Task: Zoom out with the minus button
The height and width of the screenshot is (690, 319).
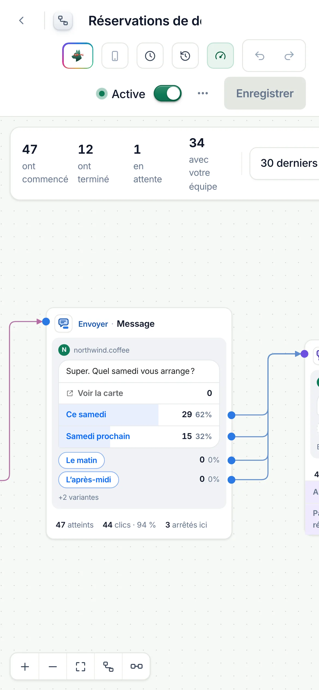Action: tap(53, 667)
